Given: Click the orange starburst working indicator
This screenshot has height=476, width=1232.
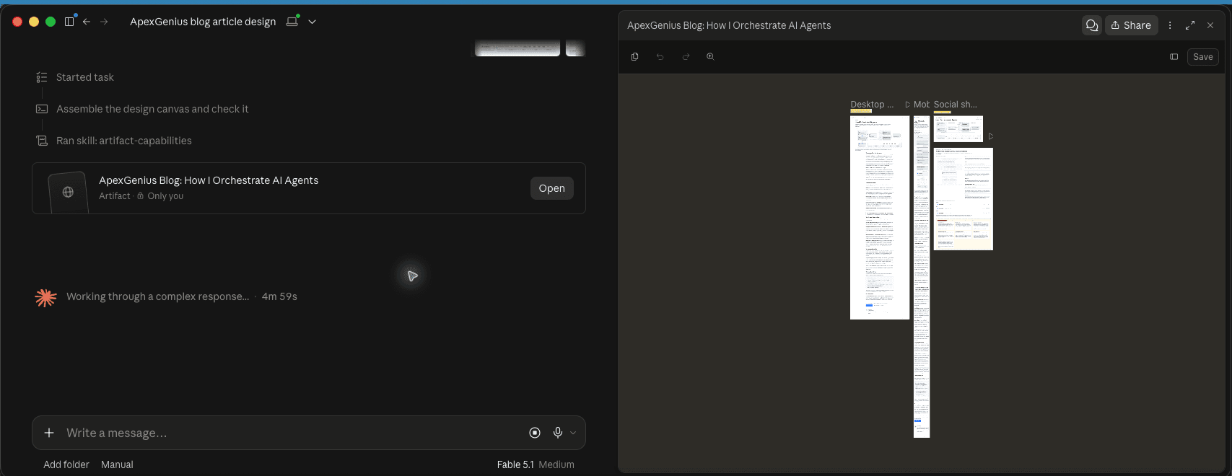Looking at the screenshot, I should (45, 297).
